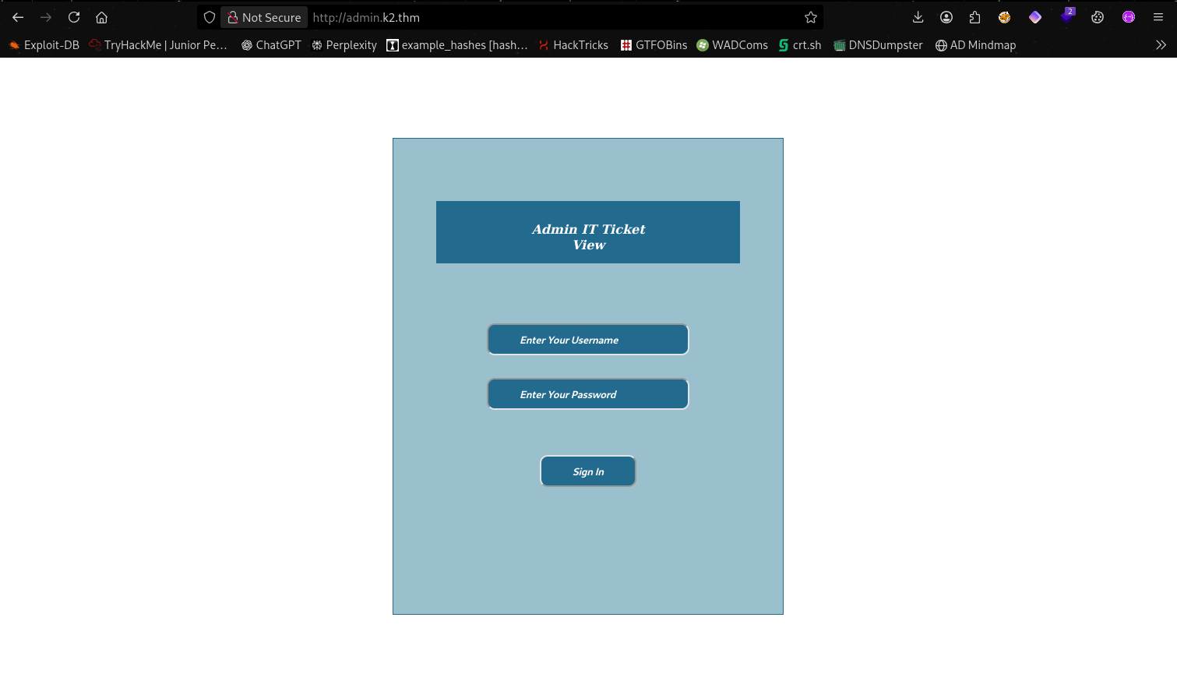Image resolution: width=1177 pixels, height=681 pixels.
Task: Click the tracking protection shield icon
Action: pos(210,17)
